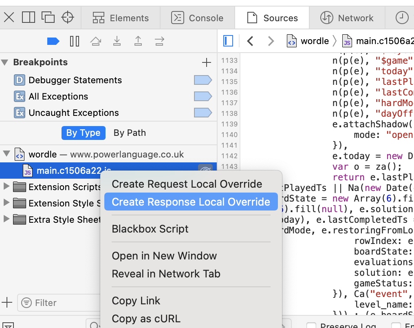This screenshot has width=414, height=328.
Task: Switch to the Elements tab
Action: point(120,18)
